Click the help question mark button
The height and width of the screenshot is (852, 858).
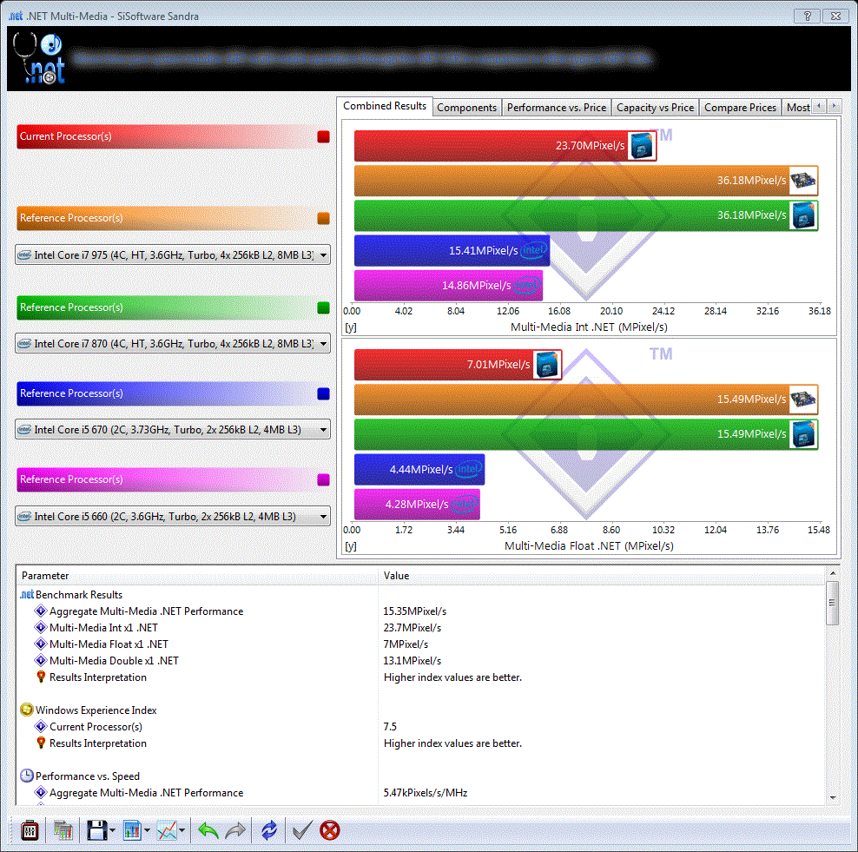point(807,16)
